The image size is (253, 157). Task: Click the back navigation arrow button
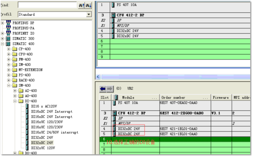(103, 89)
